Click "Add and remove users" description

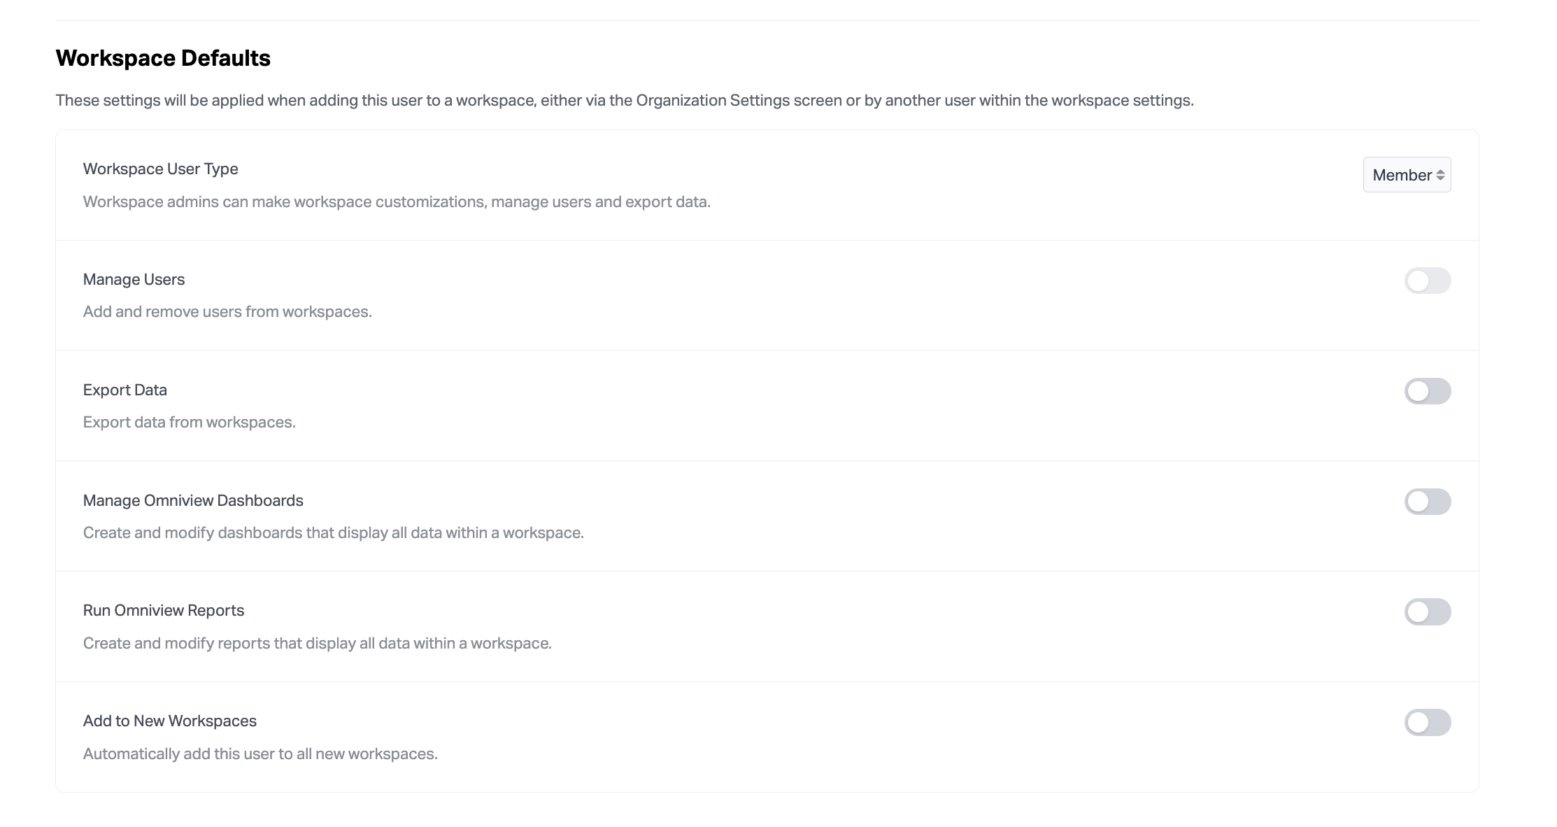[227, 311]
